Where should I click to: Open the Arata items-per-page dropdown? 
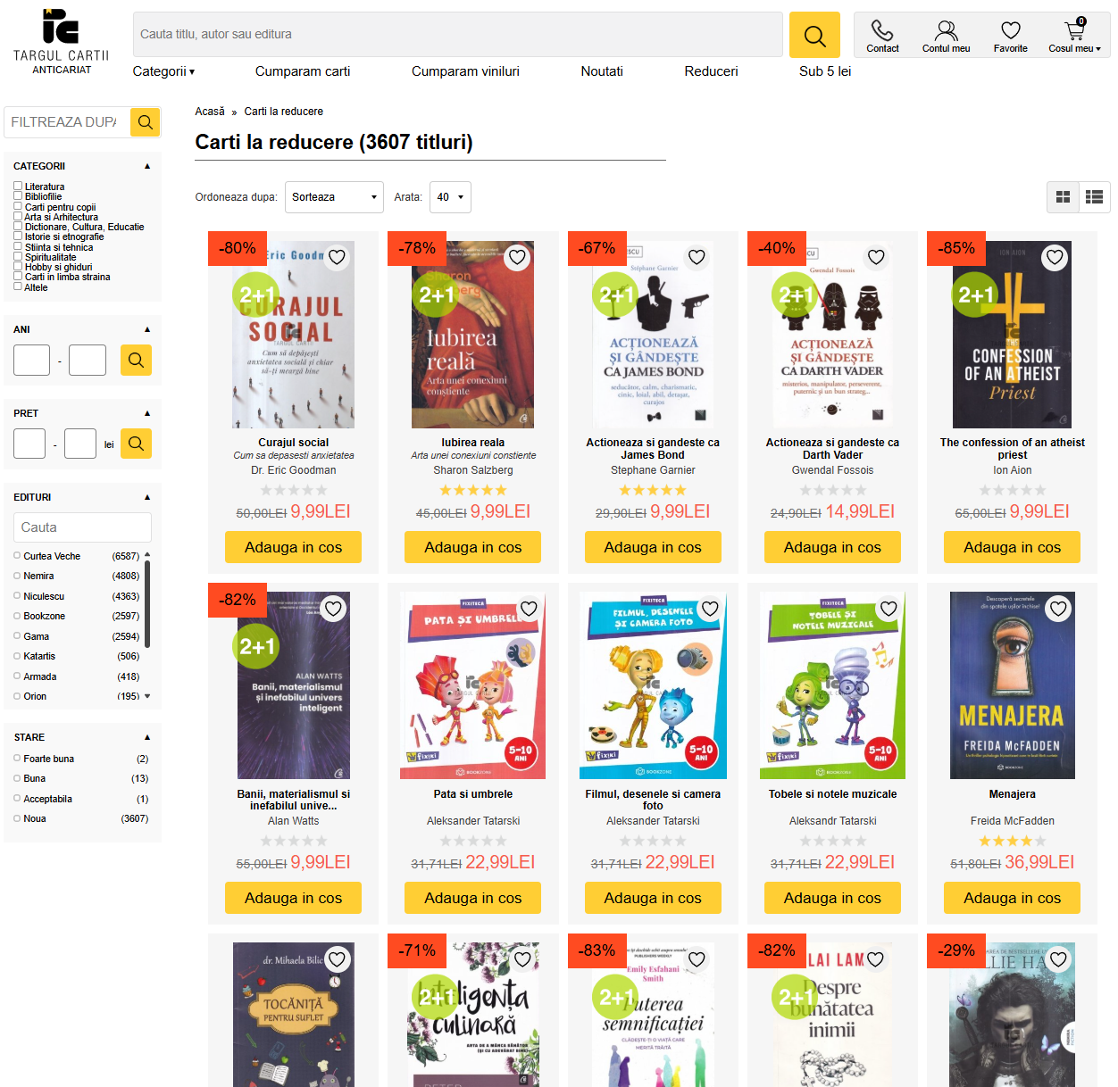[450, 197]
